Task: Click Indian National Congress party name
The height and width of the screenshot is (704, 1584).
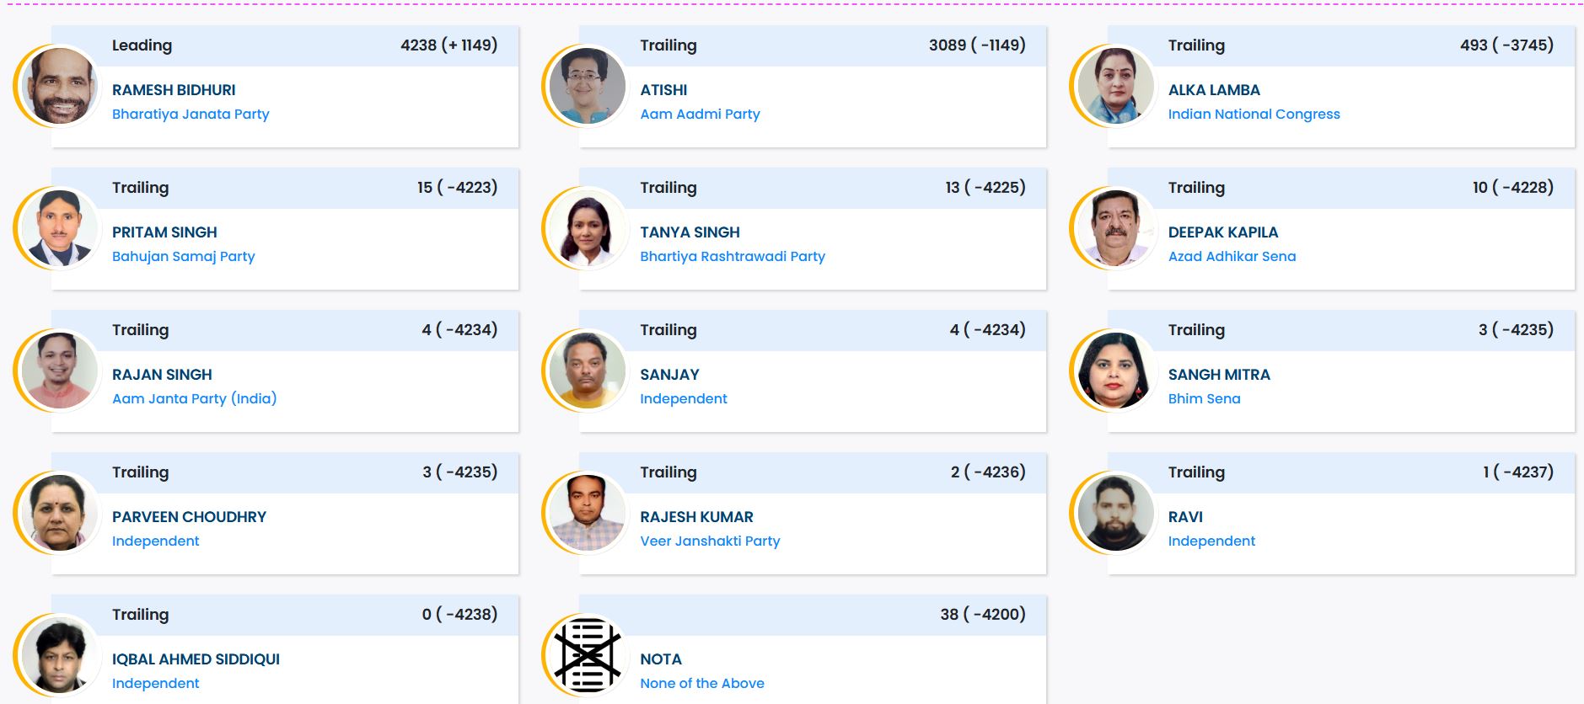Action: 1254,114
